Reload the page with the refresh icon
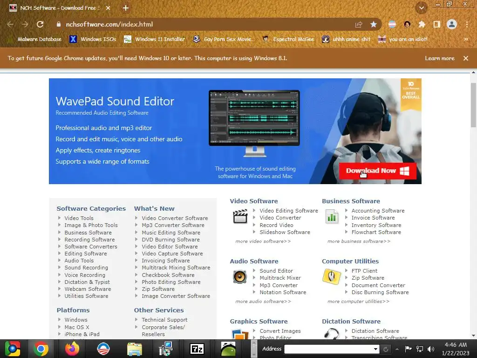Viewport: 477px width, 358px height. (x=40, y=24)
